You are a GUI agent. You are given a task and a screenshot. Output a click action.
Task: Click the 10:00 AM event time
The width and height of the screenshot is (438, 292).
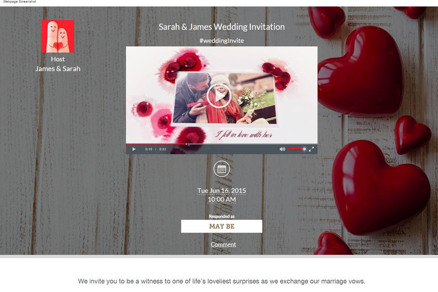pyautogui.click(x=222, y=199)
